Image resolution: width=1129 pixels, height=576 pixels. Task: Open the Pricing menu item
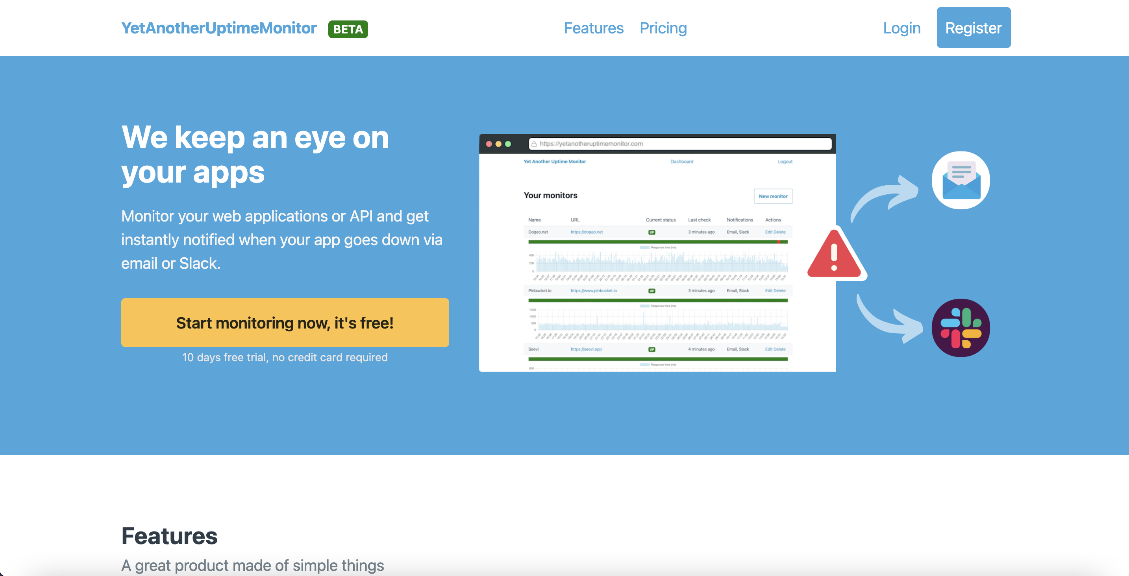click(663, 28)
